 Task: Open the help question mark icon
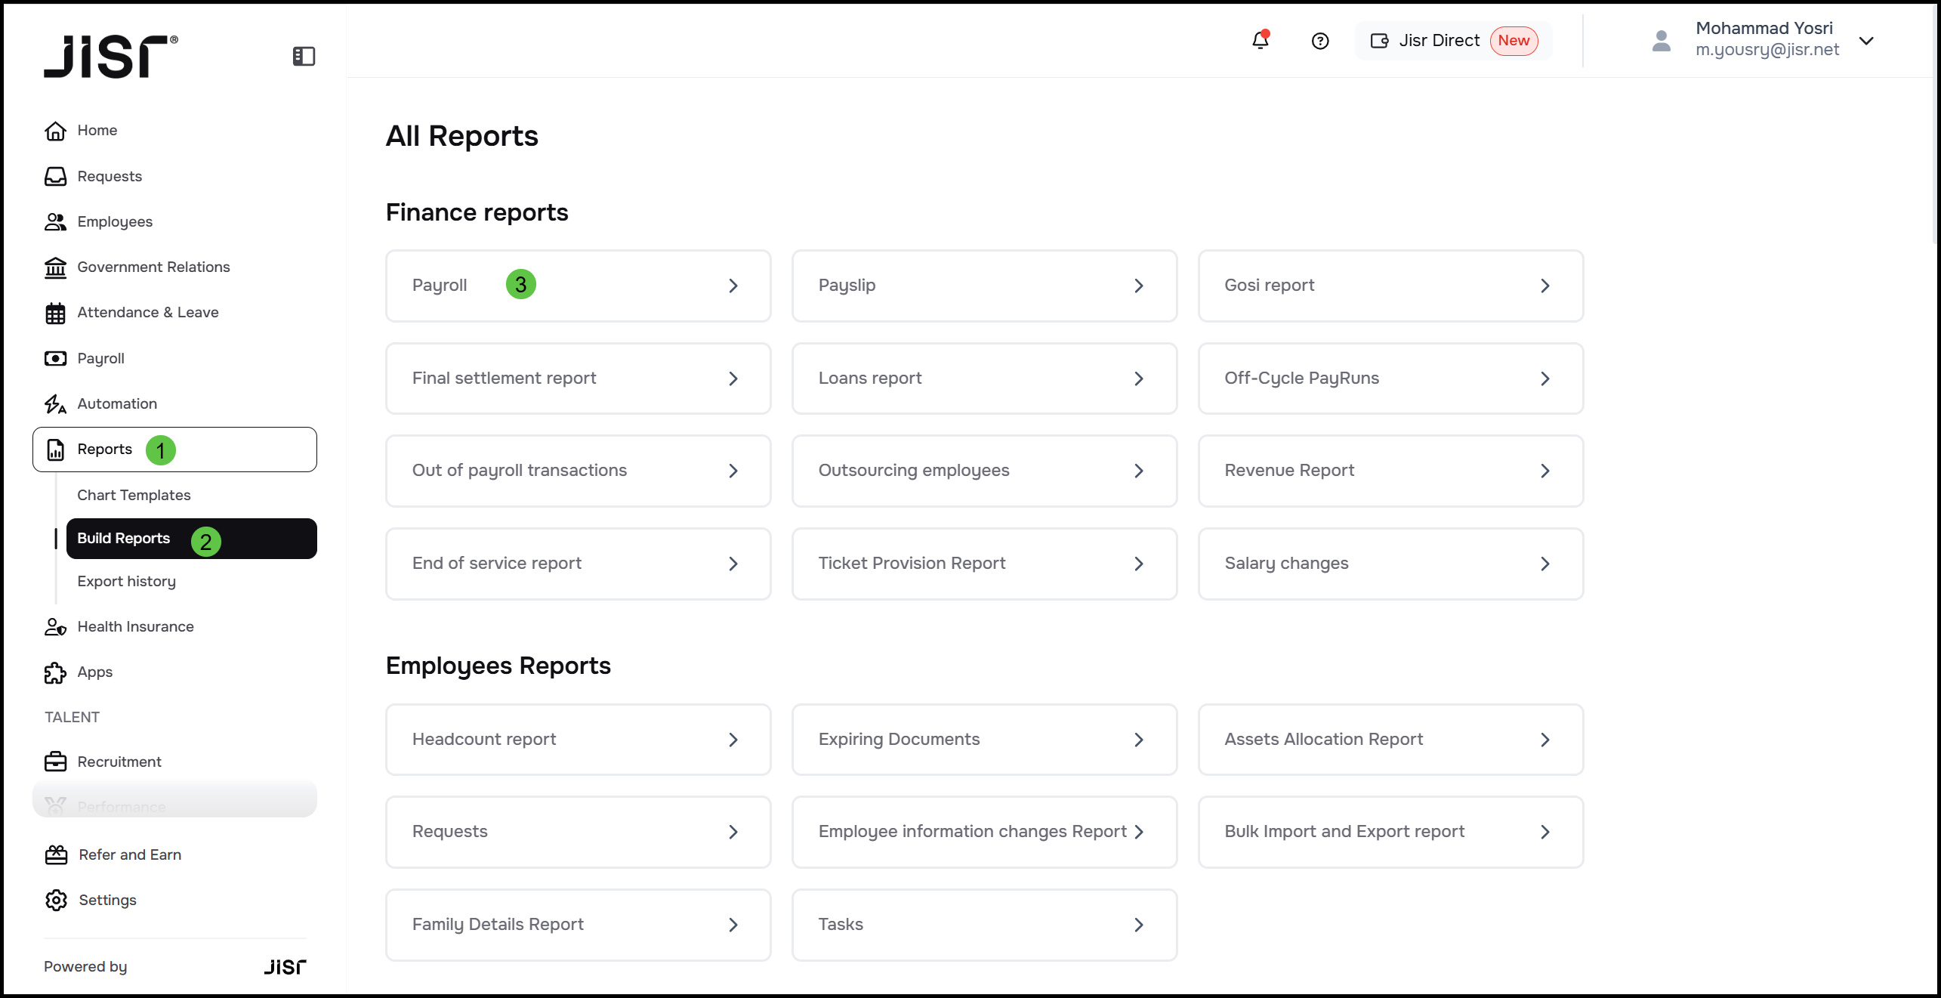(1319, 41)
